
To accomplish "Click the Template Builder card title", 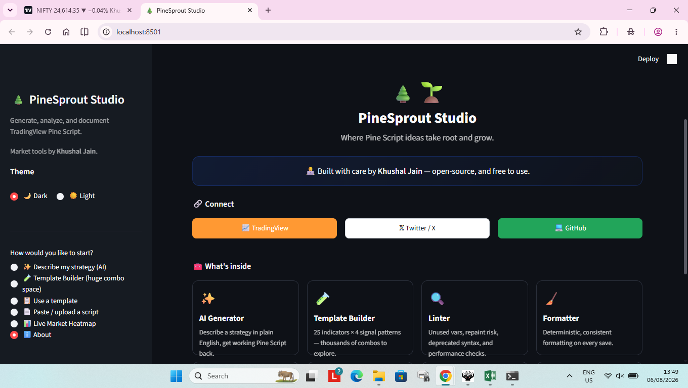I will (345, 318).
